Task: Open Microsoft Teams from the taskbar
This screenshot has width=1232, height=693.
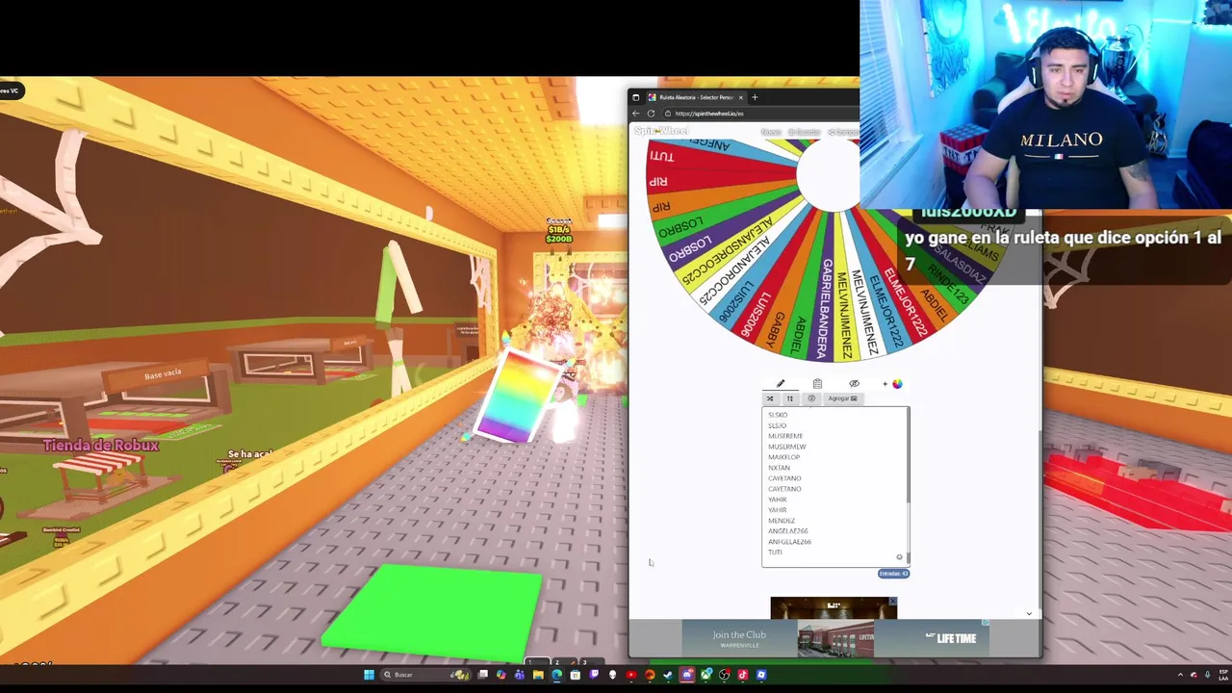Action: [520, 675]
